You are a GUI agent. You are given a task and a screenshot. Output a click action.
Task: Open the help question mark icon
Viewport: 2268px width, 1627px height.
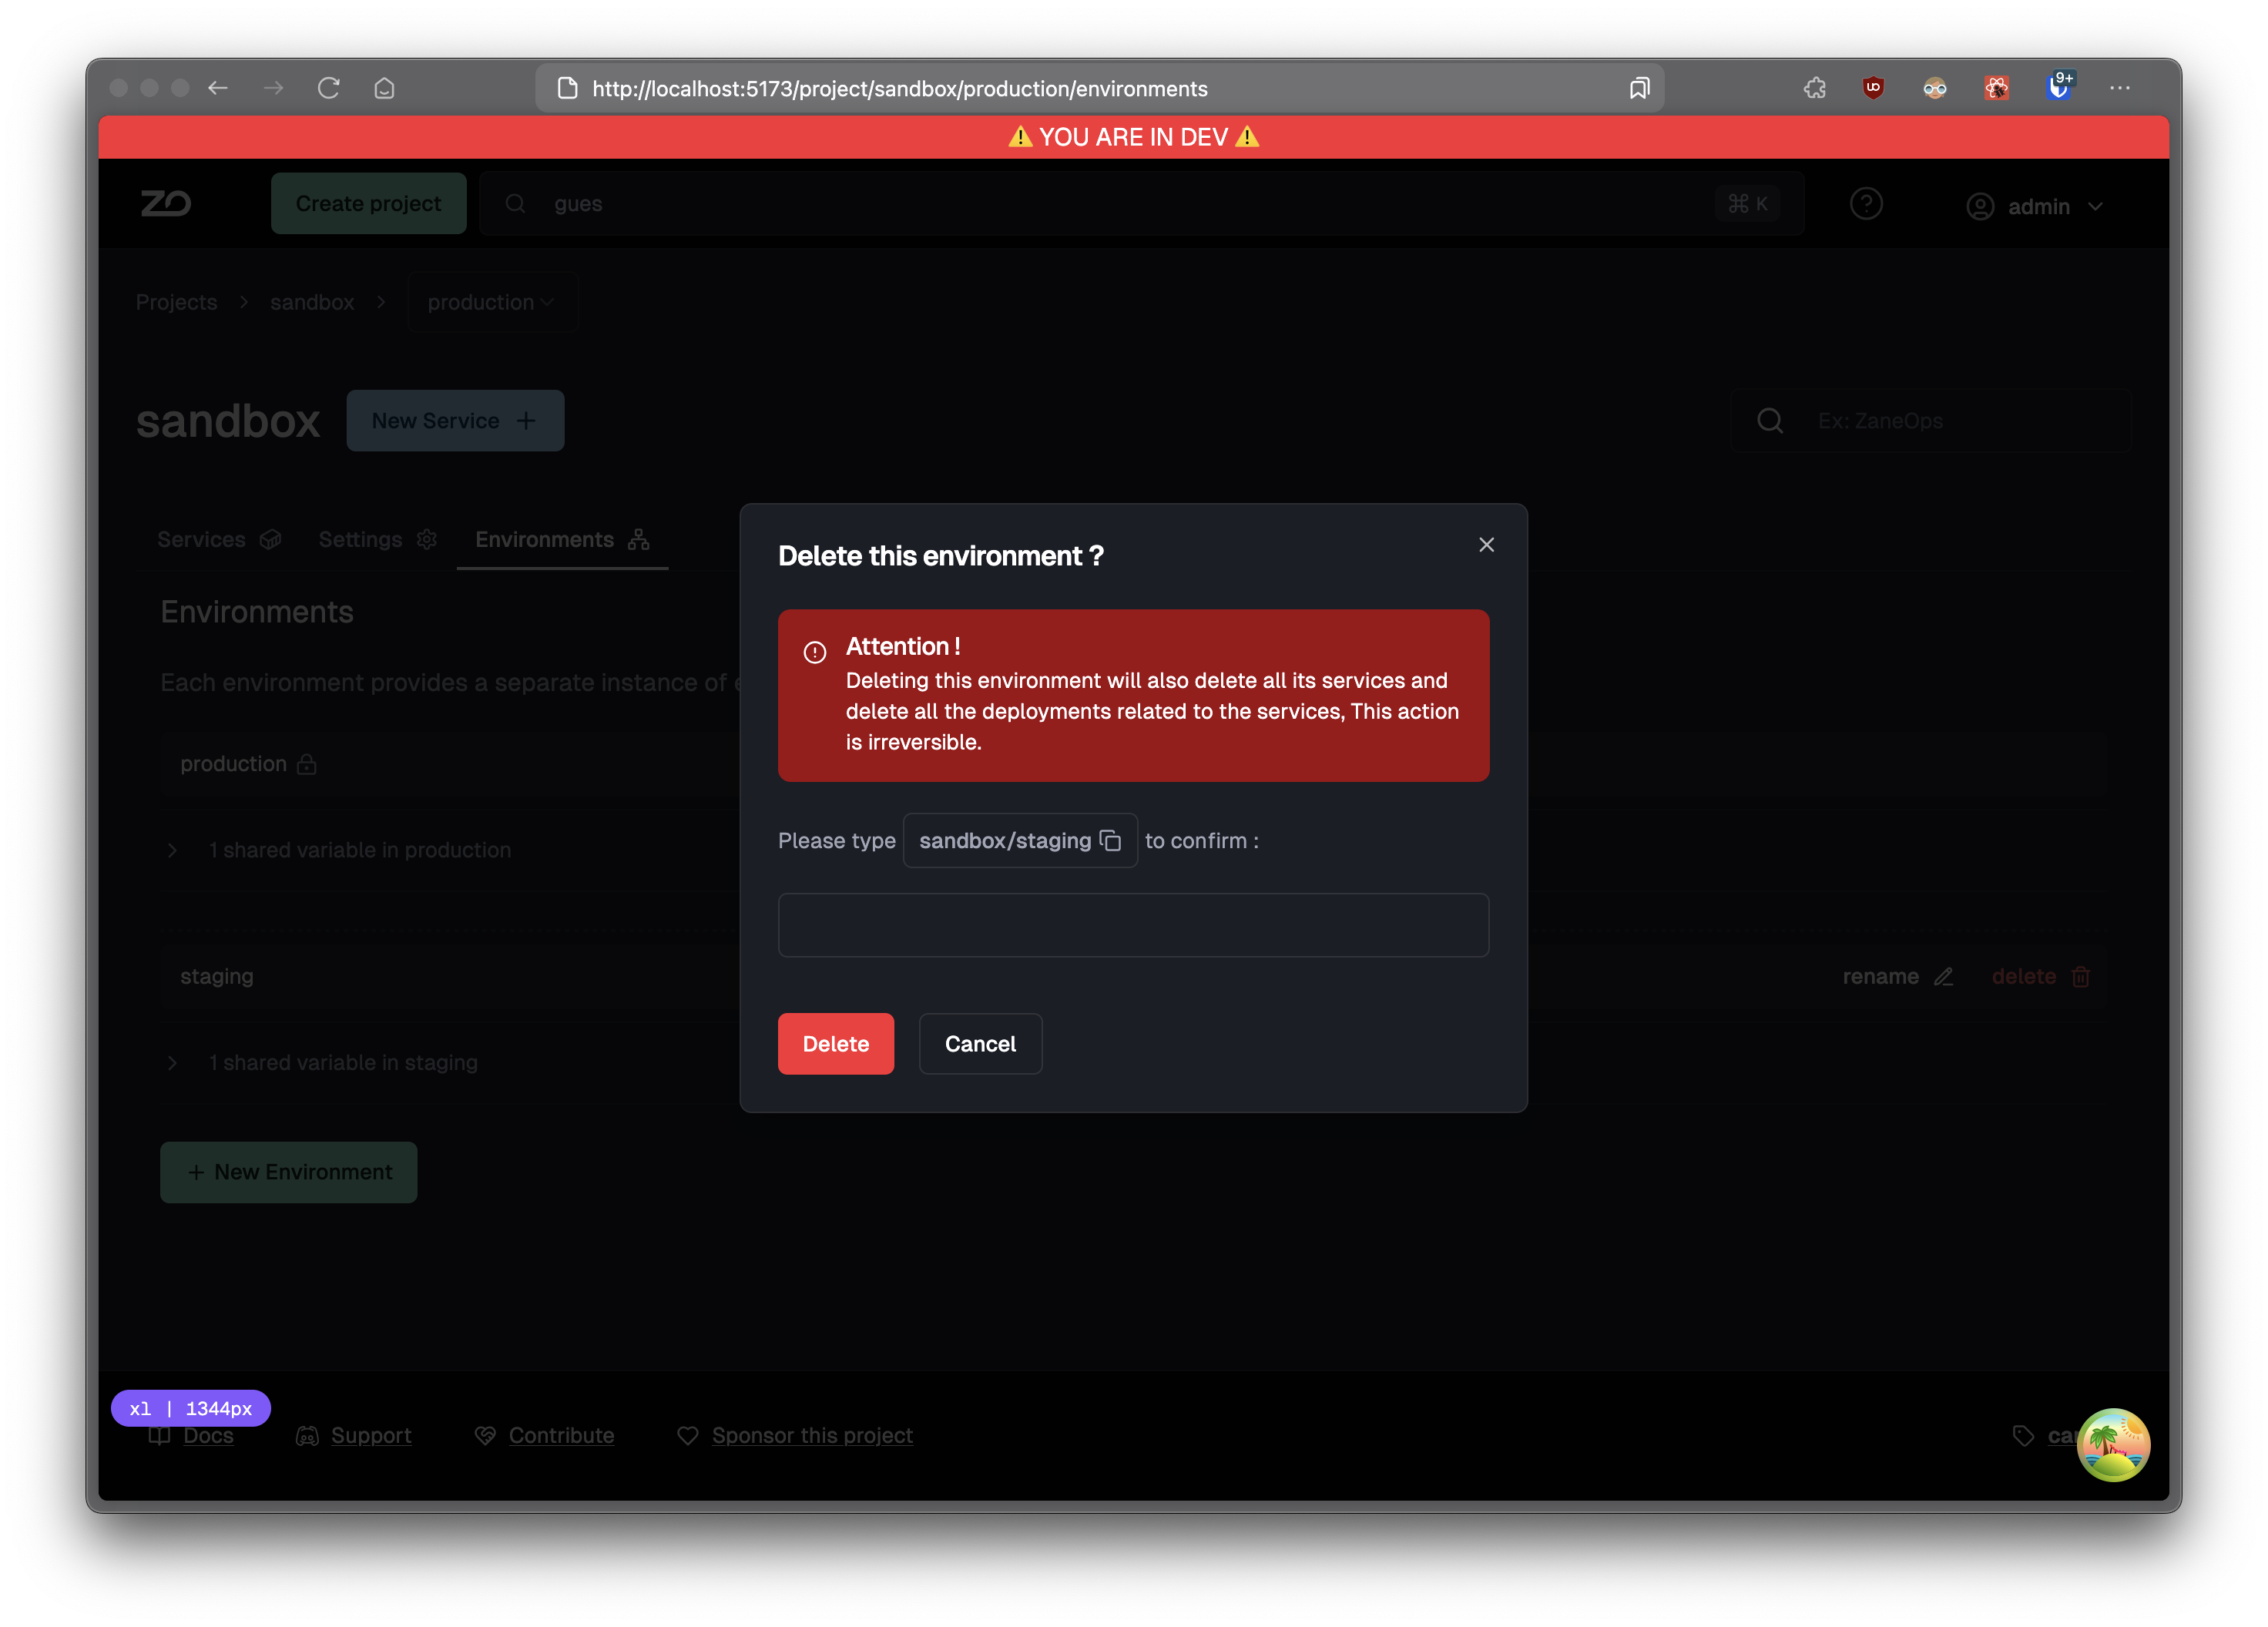[1865, 204]
